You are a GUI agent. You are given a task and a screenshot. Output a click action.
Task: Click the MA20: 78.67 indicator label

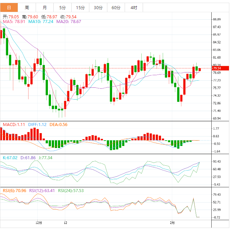[x=69, y=21]
